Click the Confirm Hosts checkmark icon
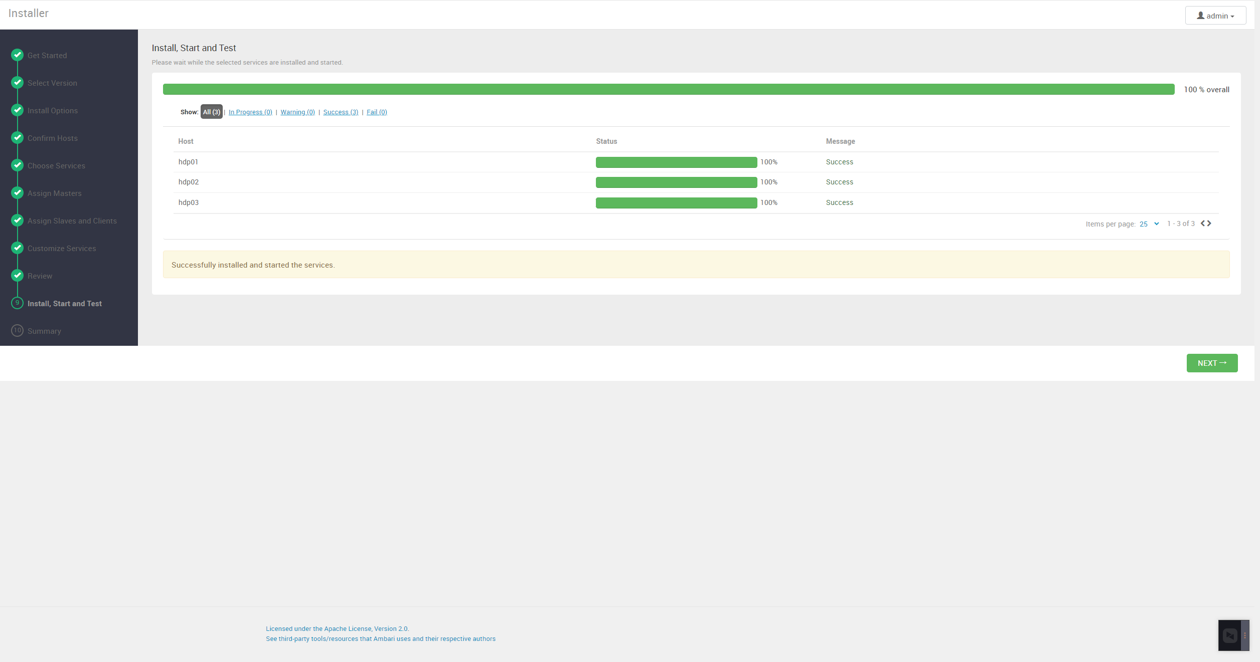 tap(18, 137)
